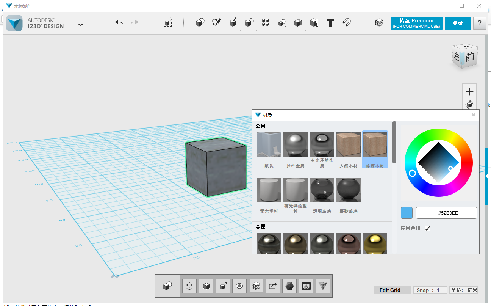
Task: Toggle the 应用叠加 checkbox
Action: pyautogui.click(x=427, y=228)
